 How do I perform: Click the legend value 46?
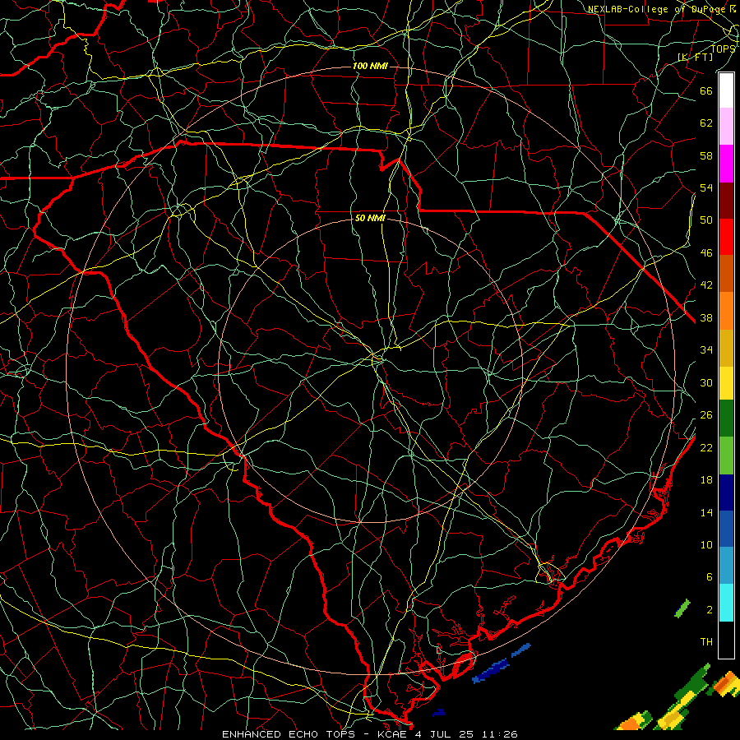[706, 253]
